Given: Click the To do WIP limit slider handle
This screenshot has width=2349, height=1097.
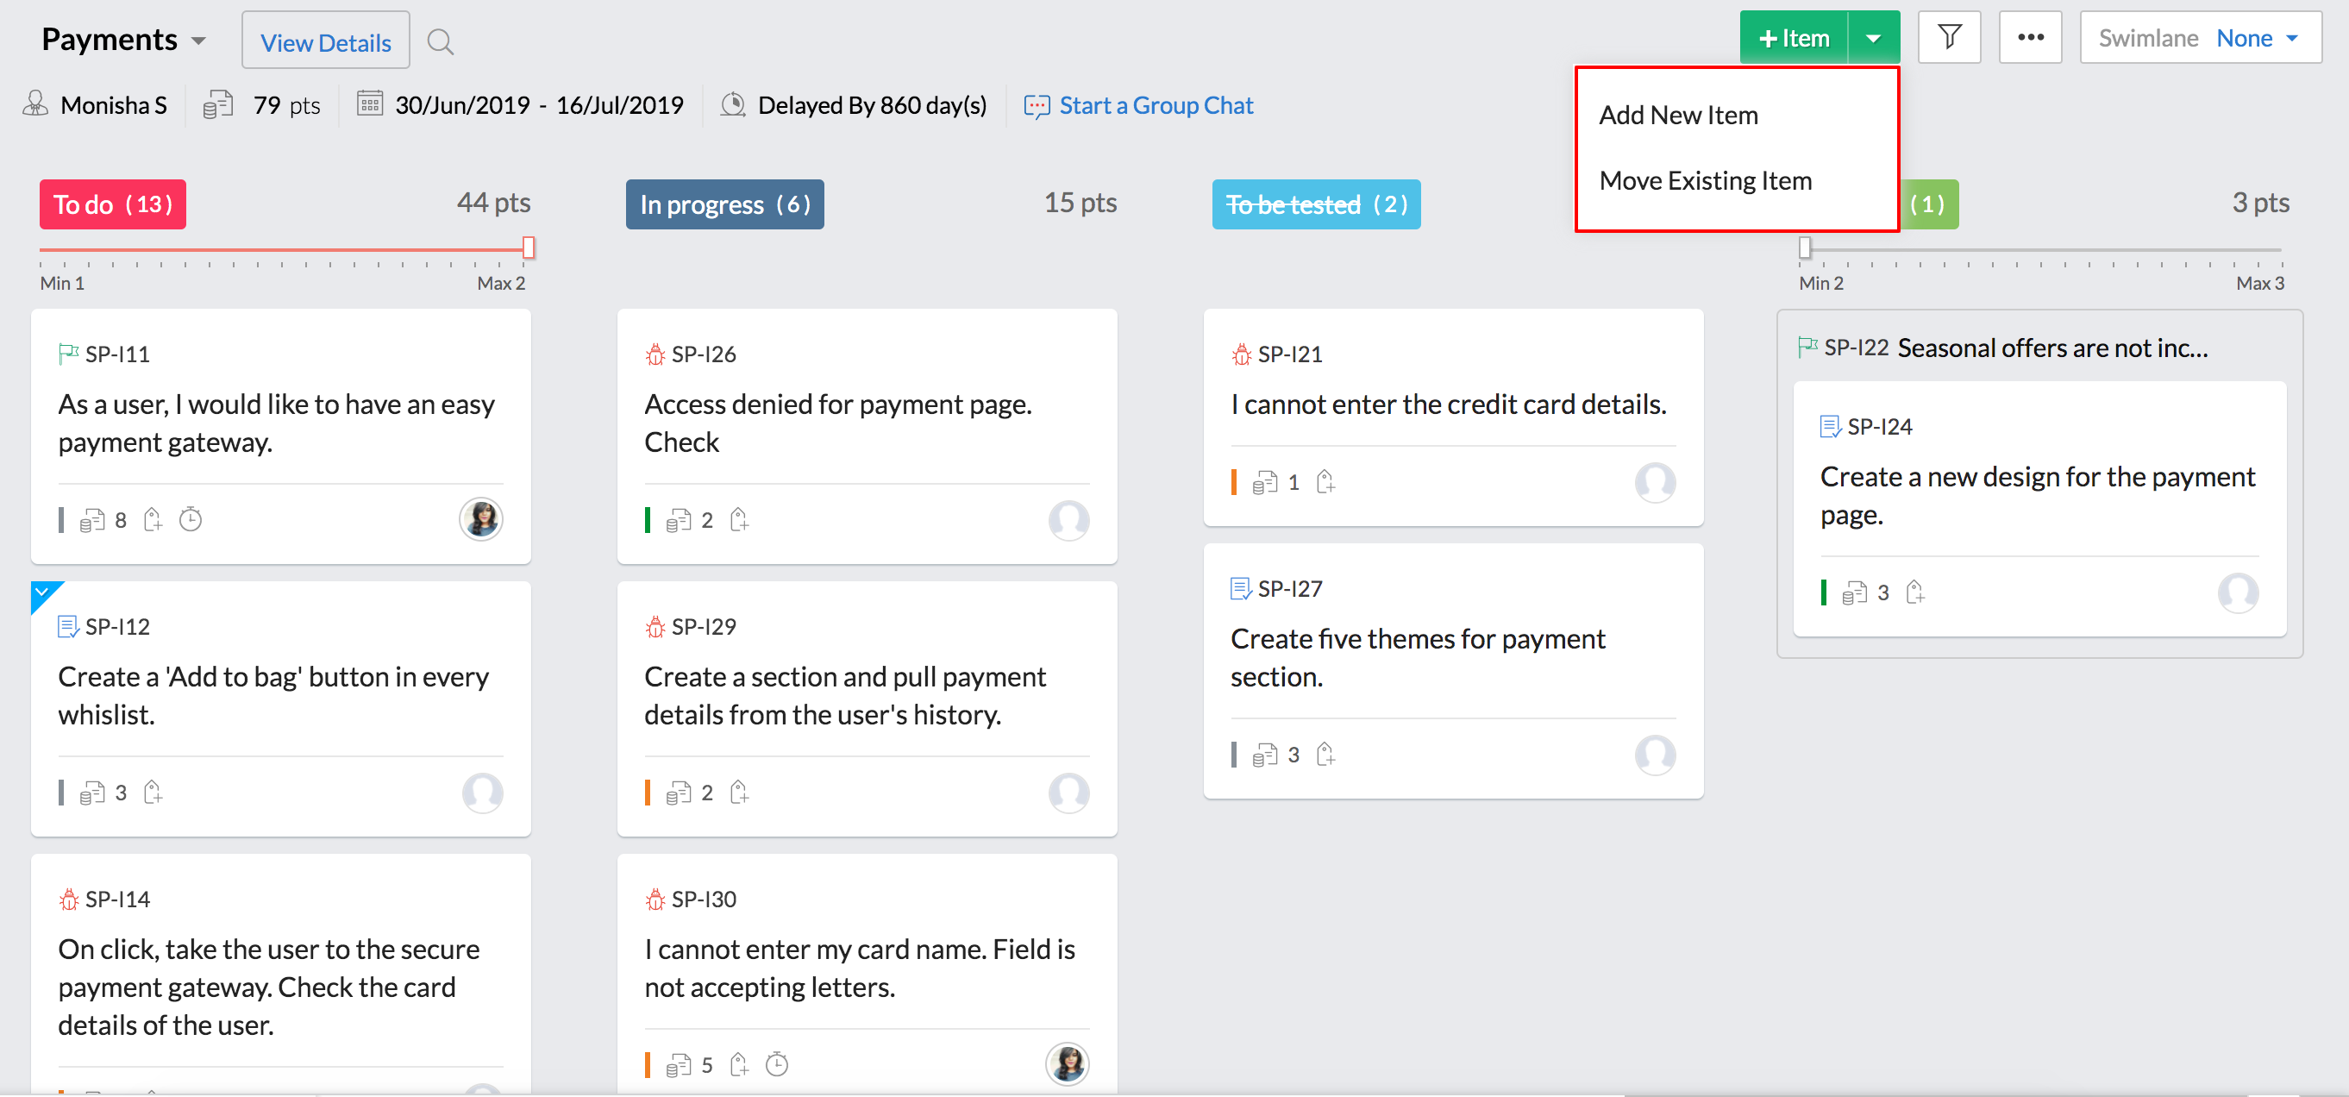Looking at the screenshot, I should [529, 248].
